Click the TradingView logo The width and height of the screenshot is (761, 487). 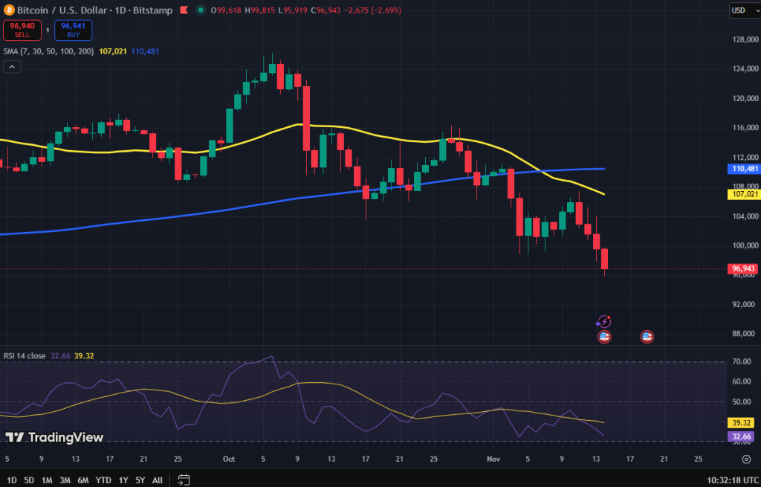tap(54, 437)
